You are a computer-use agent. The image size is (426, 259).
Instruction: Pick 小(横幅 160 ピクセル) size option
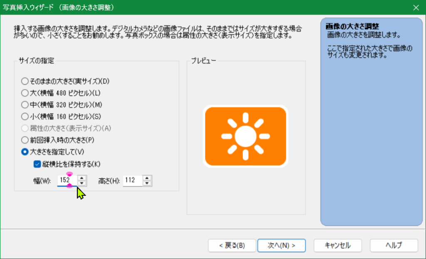[x=25, y=116]
